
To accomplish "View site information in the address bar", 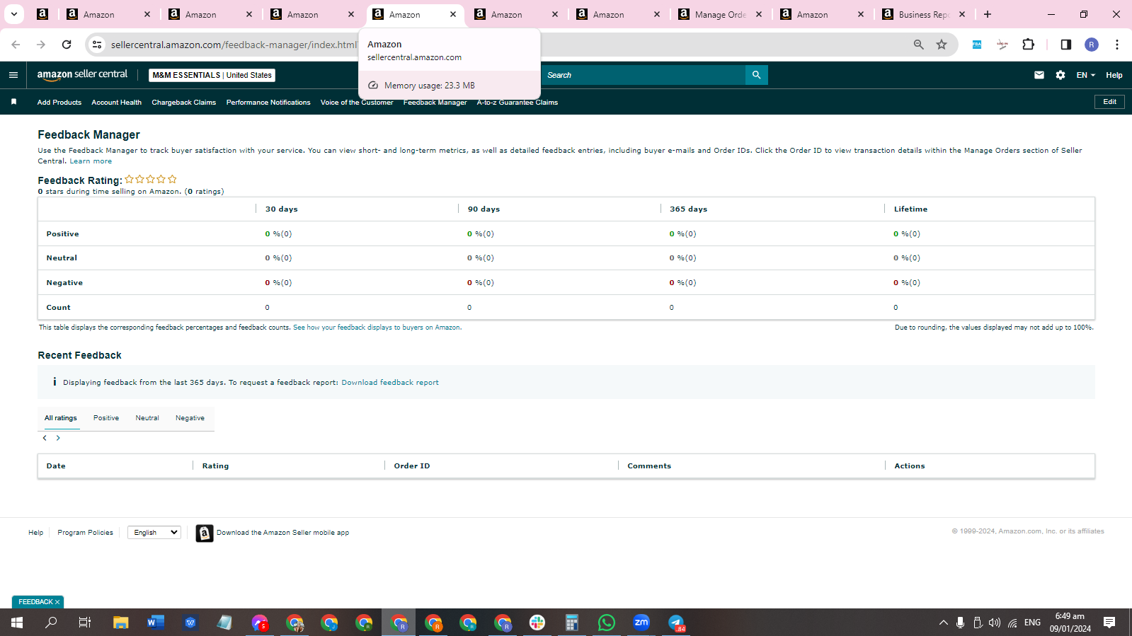I will tap(97, 45).
